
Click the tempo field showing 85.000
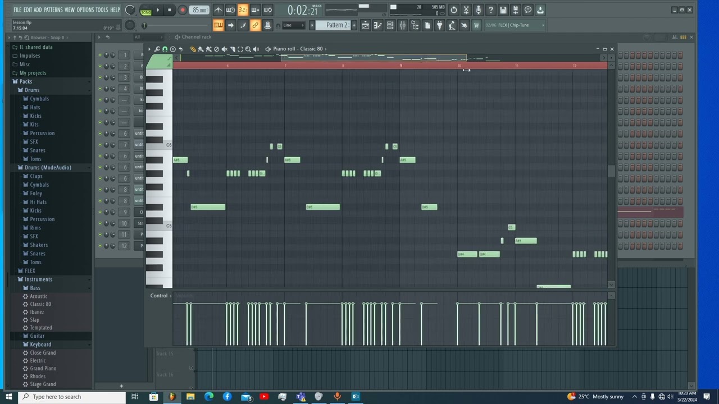(x=199, y=10)
